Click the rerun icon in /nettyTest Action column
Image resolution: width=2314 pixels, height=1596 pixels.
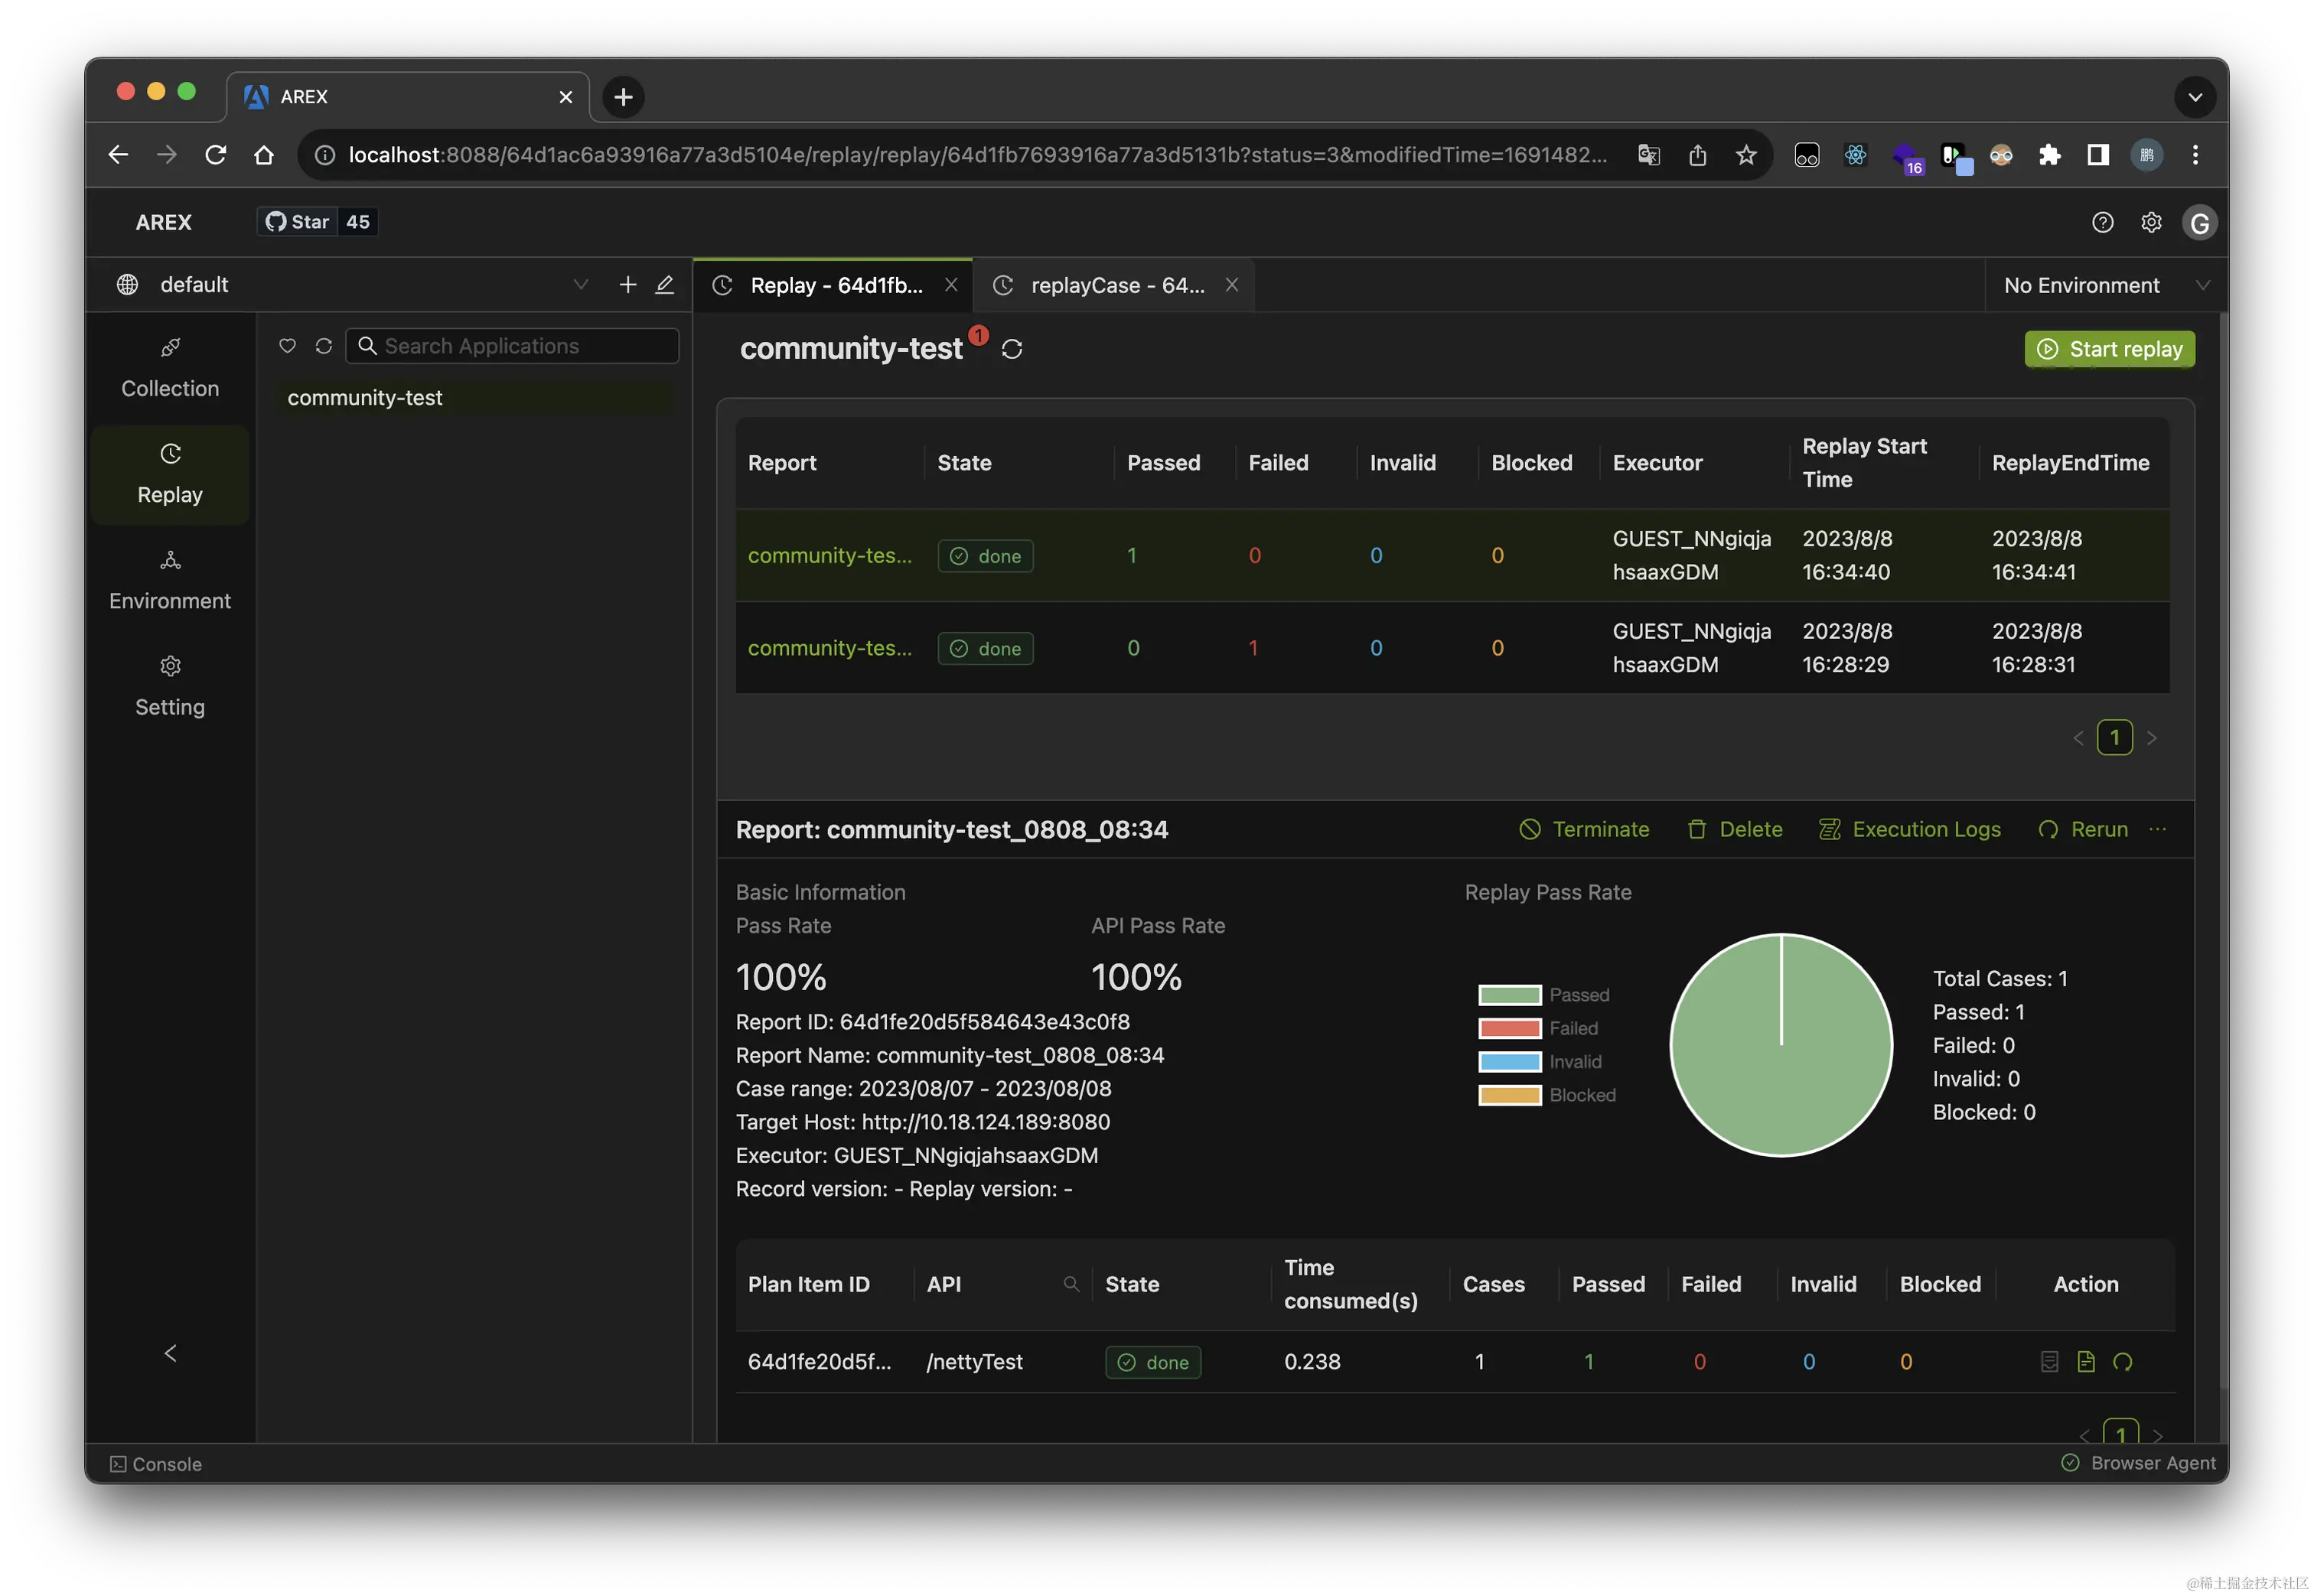pos(2123,1362)
